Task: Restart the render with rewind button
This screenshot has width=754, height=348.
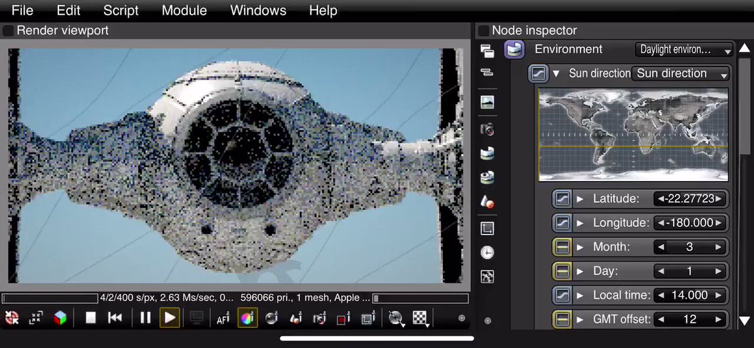Action: click(115, 318)
